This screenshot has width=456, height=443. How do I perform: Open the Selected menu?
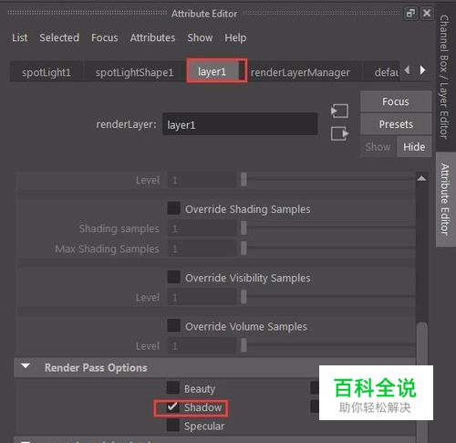coord(59,37)
